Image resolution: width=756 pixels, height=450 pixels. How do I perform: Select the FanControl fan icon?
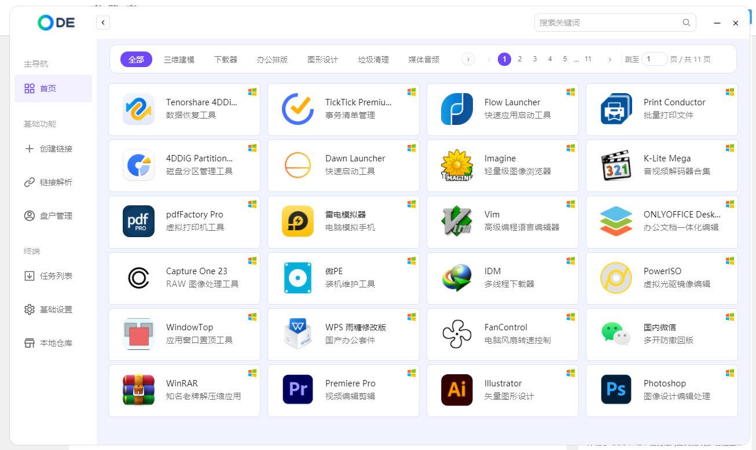(457, 334)
